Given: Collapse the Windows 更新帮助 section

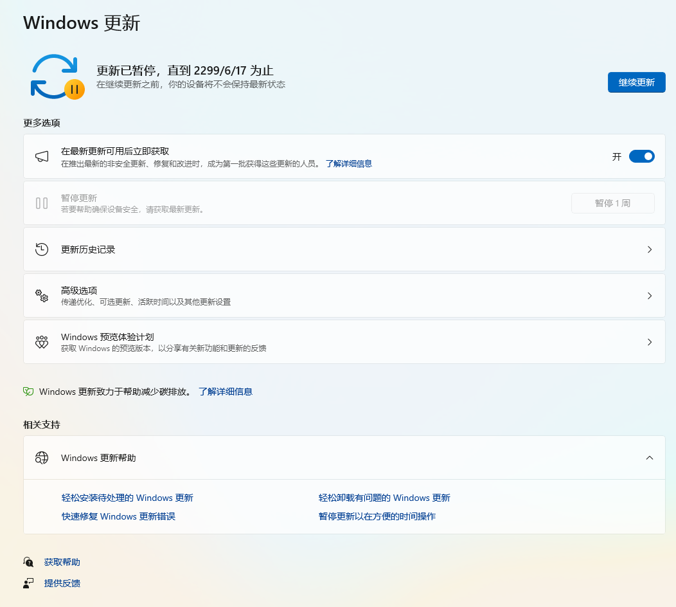Looking at the screenshot, I should (649, 458).
